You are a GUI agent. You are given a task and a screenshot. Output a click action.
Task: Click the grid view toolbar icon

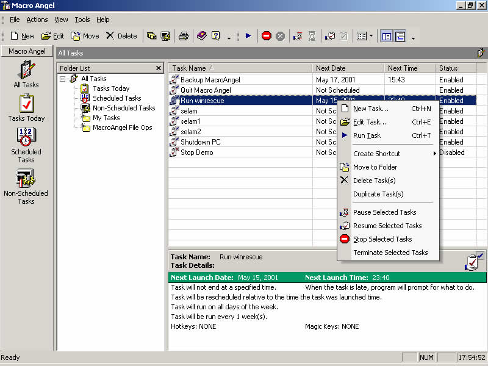click(x=362, y=36)
